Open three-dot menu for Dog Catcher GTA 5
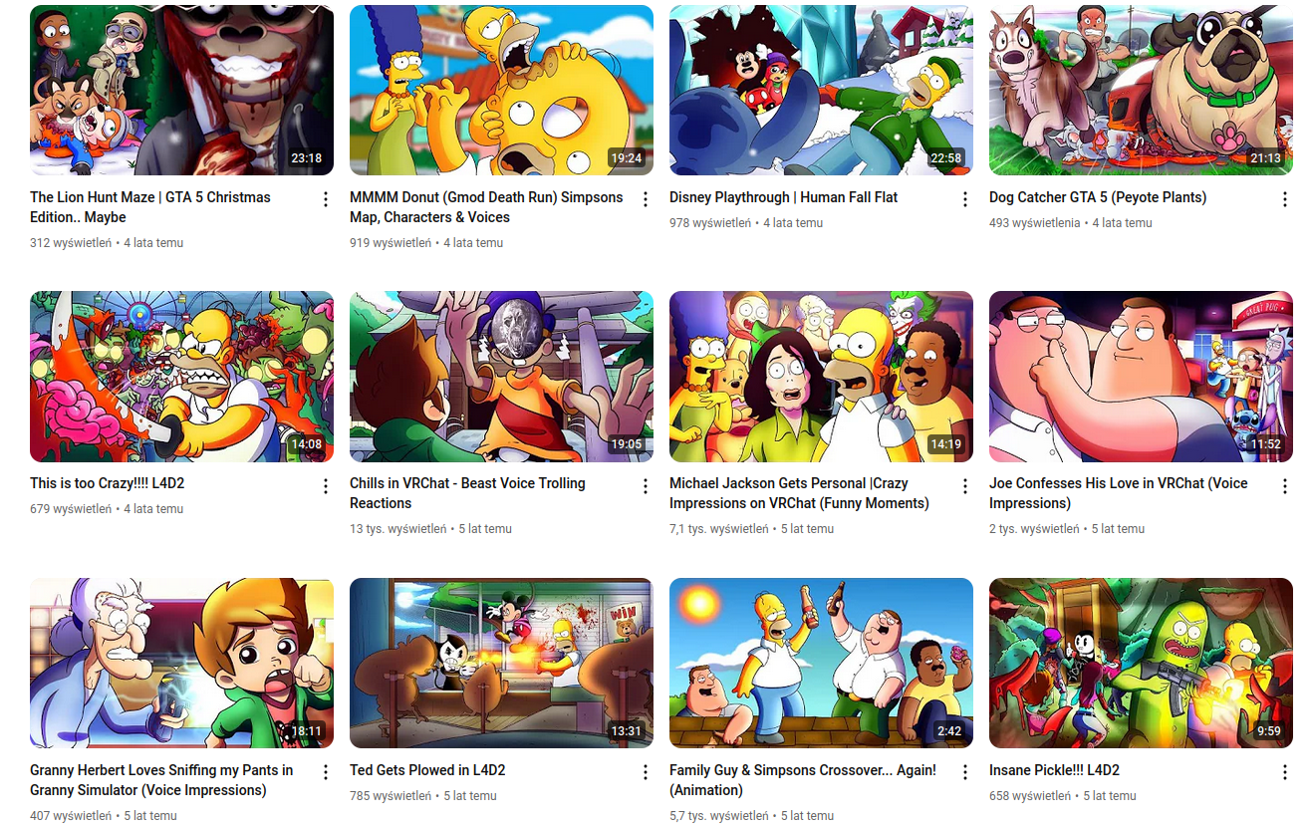 (1285, 199)
